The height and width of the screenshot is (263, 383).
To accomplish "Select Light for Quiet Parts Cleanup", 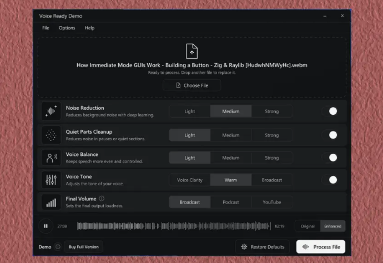I will [189, 135].
